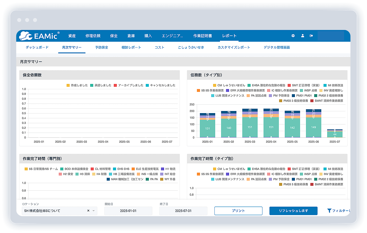
Task: Clear the location with the × icon
Action: pos(88,211)
